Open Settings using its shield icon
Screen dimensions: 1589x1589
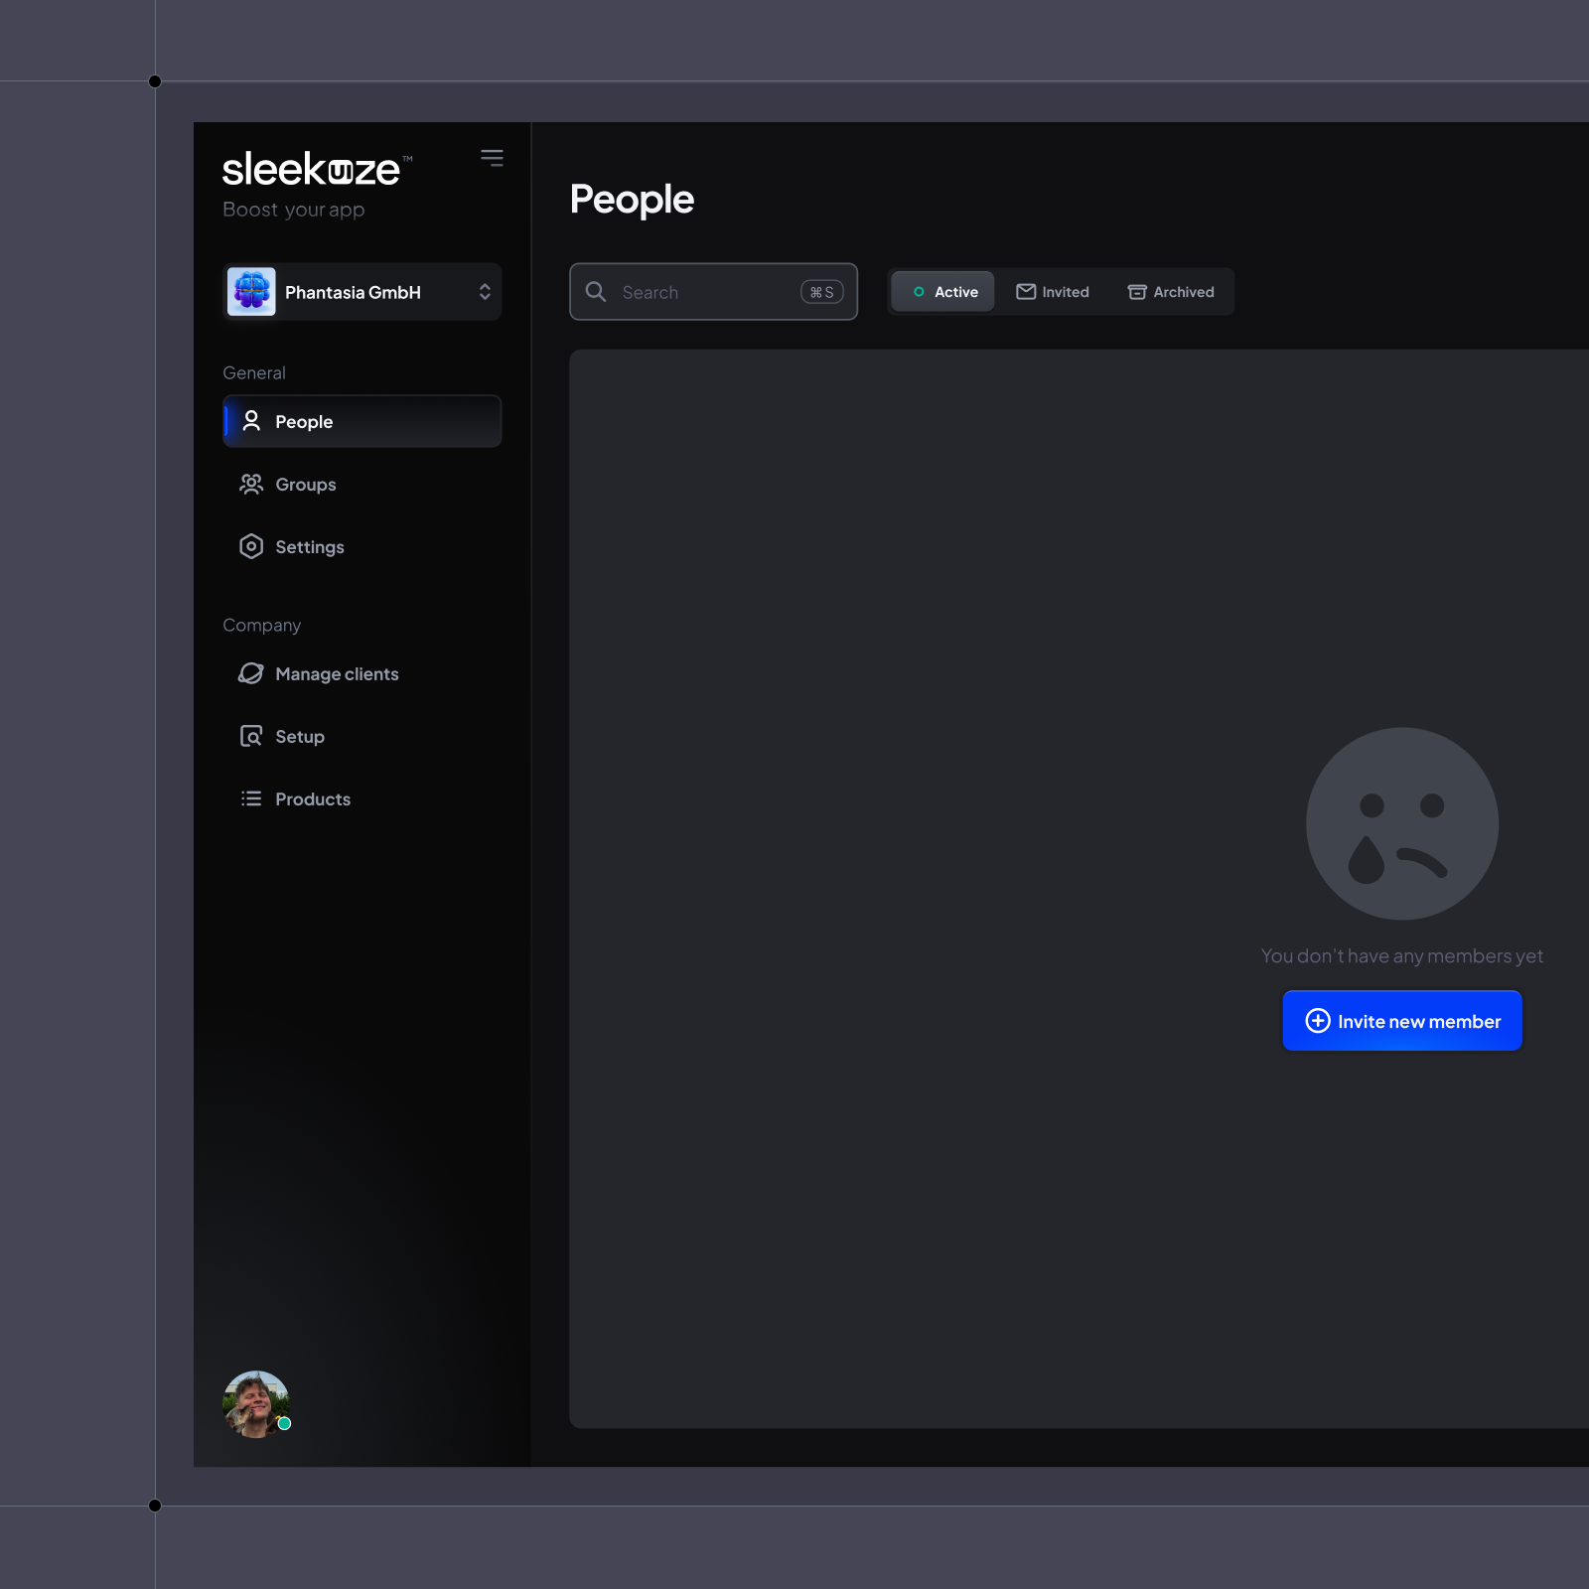(251, 546)
